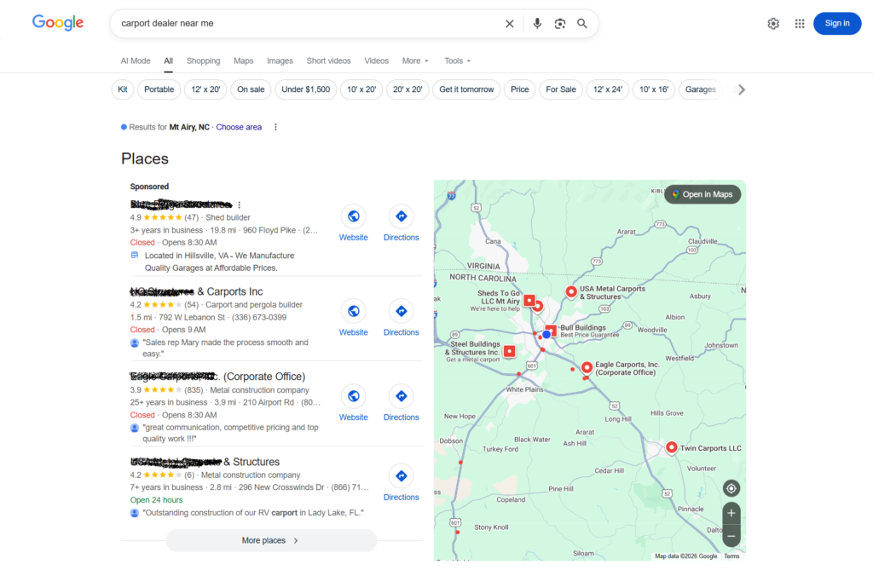The width and height of the screenshot is (873, 570).
Task: Open the Google apps grid
Action: pyautogui.click(x=800, y=23)
